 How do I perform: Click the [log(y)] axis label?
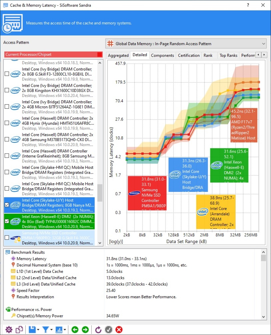pos(116,241)
